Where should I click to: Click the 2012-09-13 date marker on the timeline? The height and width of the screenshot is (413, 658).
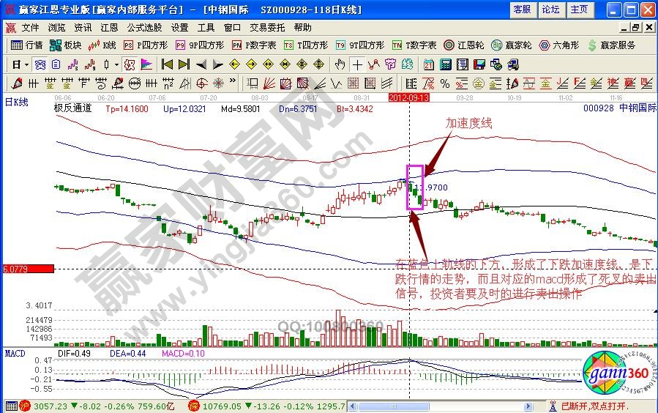click(408, 97)
